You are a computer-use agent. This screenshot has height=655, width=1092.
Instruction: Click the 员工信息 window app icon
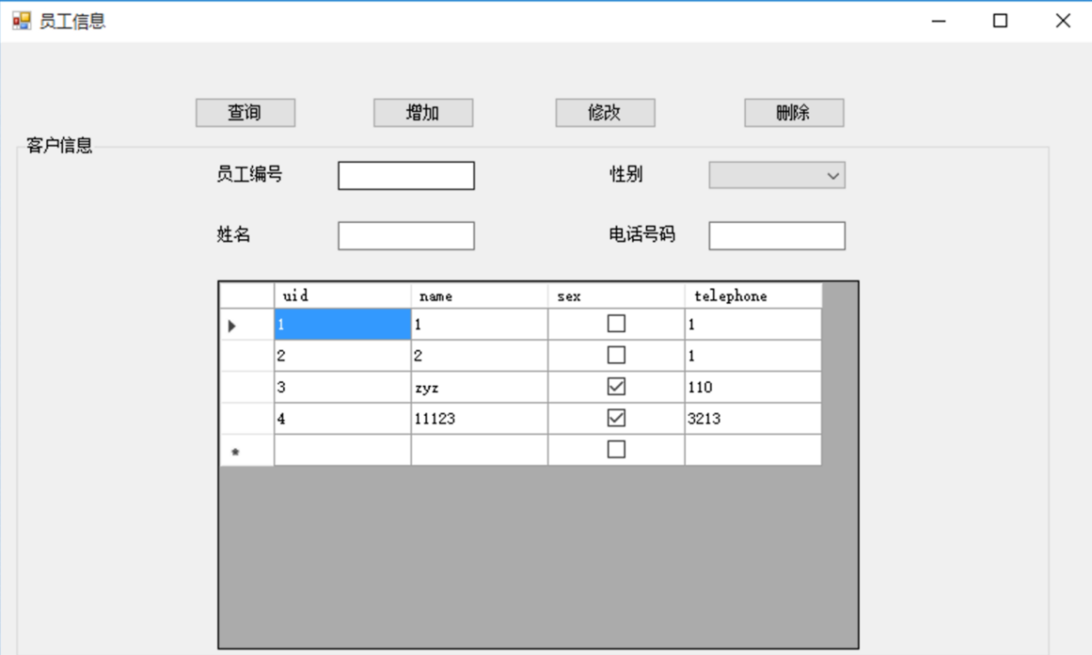pos(21,21)
